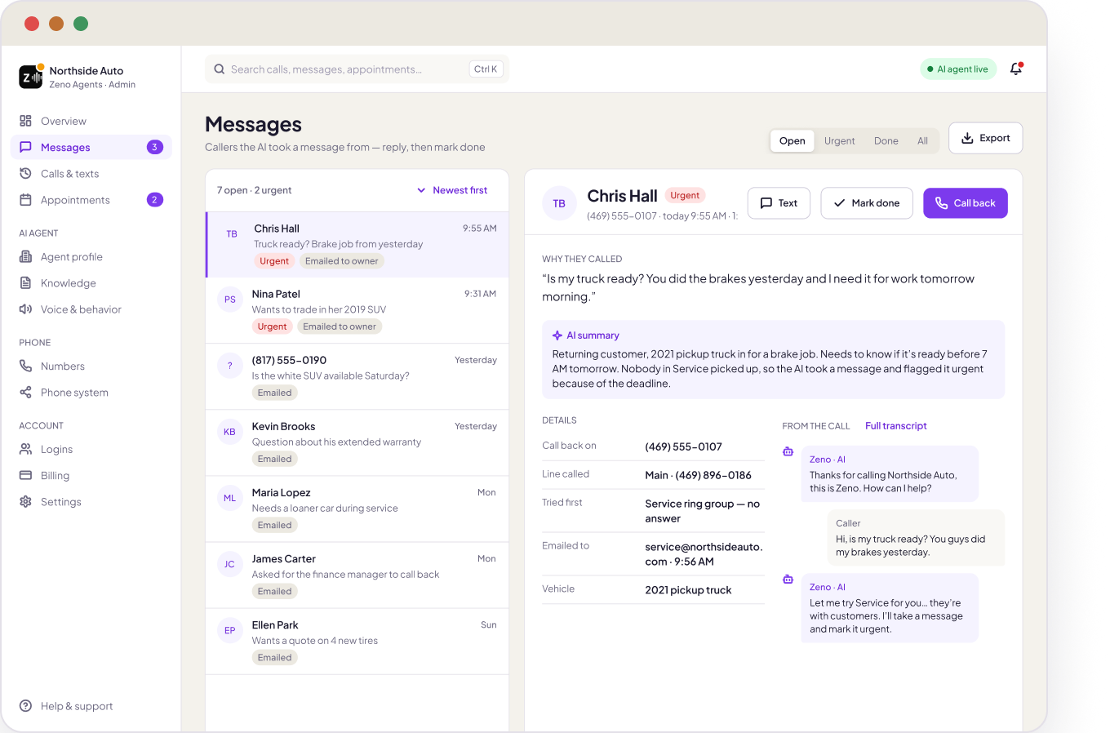Click the Appointments badge showing 2
This screenshot has height=733, width=1110.
pyautogui.click(x=155, y=200)
